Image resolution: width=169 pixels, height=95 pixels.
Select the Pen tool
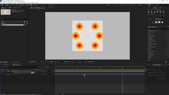(22, 5)
